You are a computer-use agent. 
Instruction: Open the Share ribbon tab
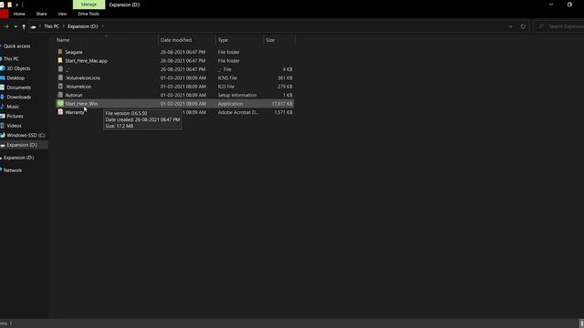(41, 14)
